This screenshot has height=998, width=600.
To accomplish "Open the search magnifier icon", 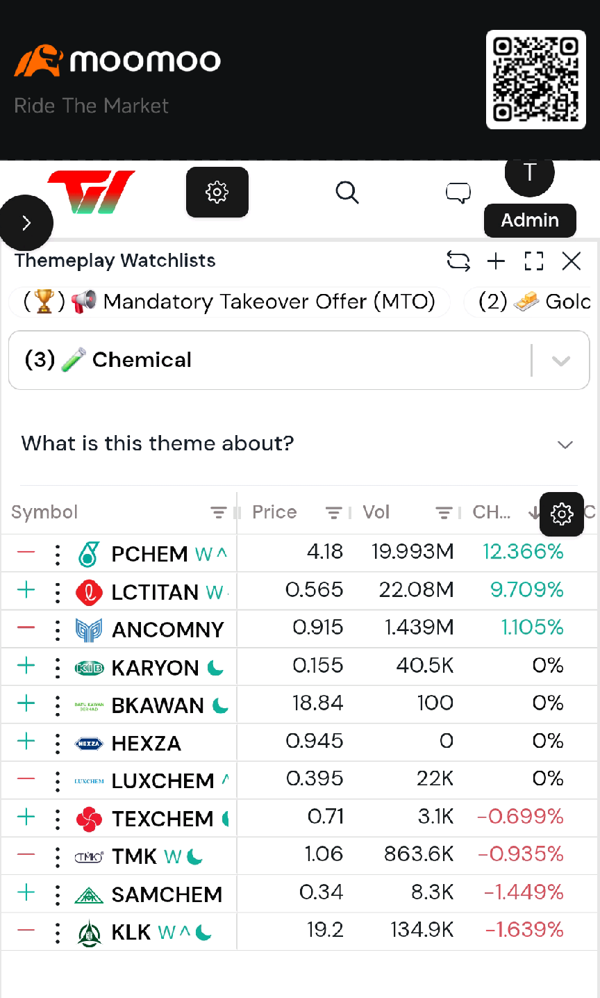I will pyautogui.click(x=347, y=193).
